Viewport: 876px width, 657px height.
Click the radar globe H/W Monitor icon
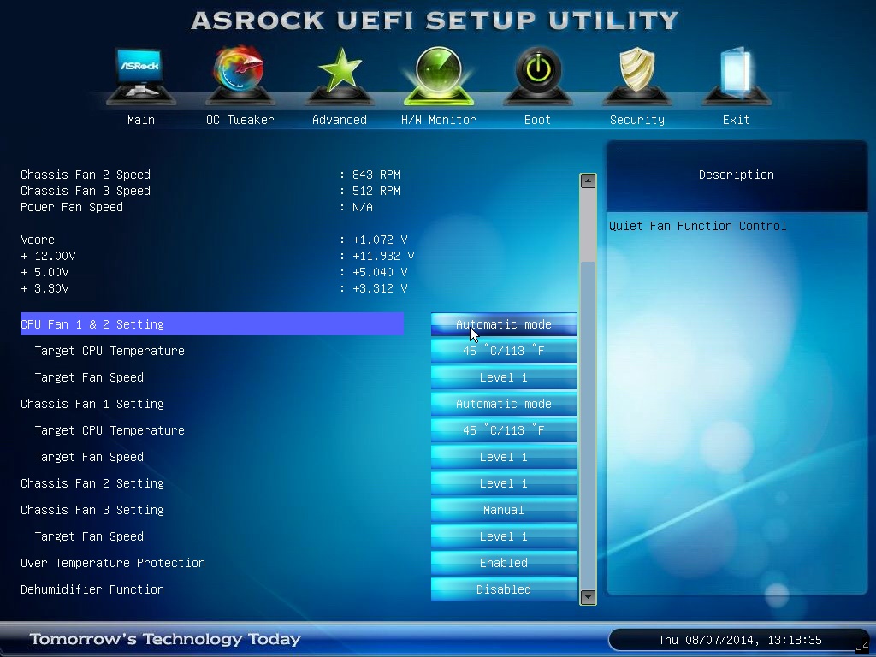(439, 75)
